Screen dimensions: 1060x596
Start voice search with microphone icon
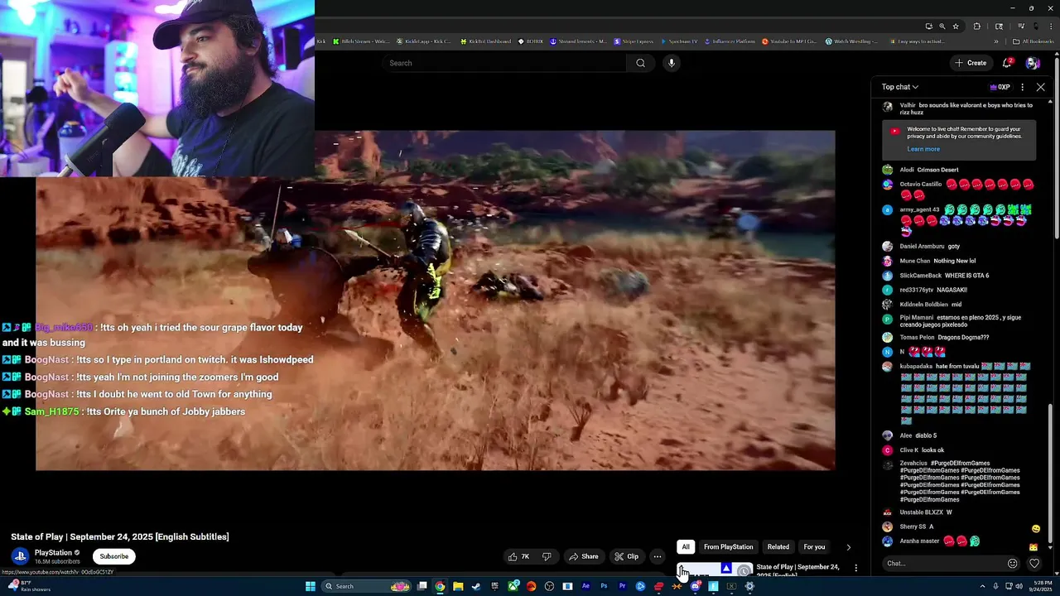672,63
